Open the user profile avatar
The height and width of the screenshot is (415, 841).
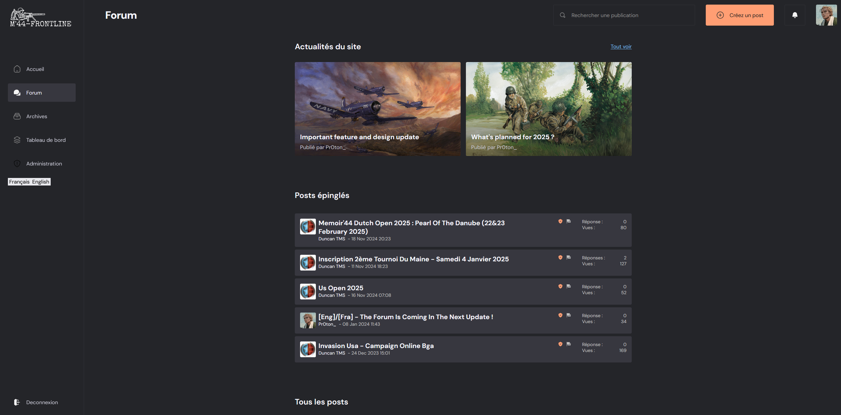tap(826, 15)
